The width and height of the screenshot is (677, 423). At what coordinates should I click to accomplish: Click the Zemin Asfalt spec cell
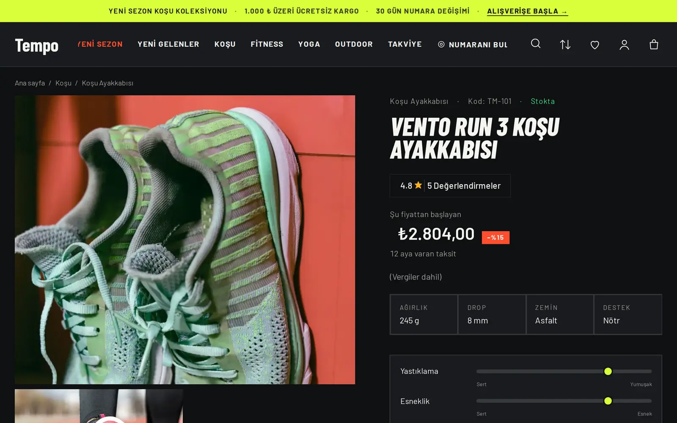(560, 314)
